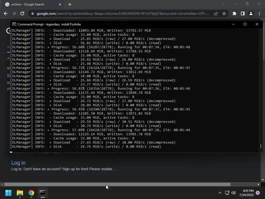Click page scrollbar left arrow
The image size is (265, 199).
click(x=2, y=184)
